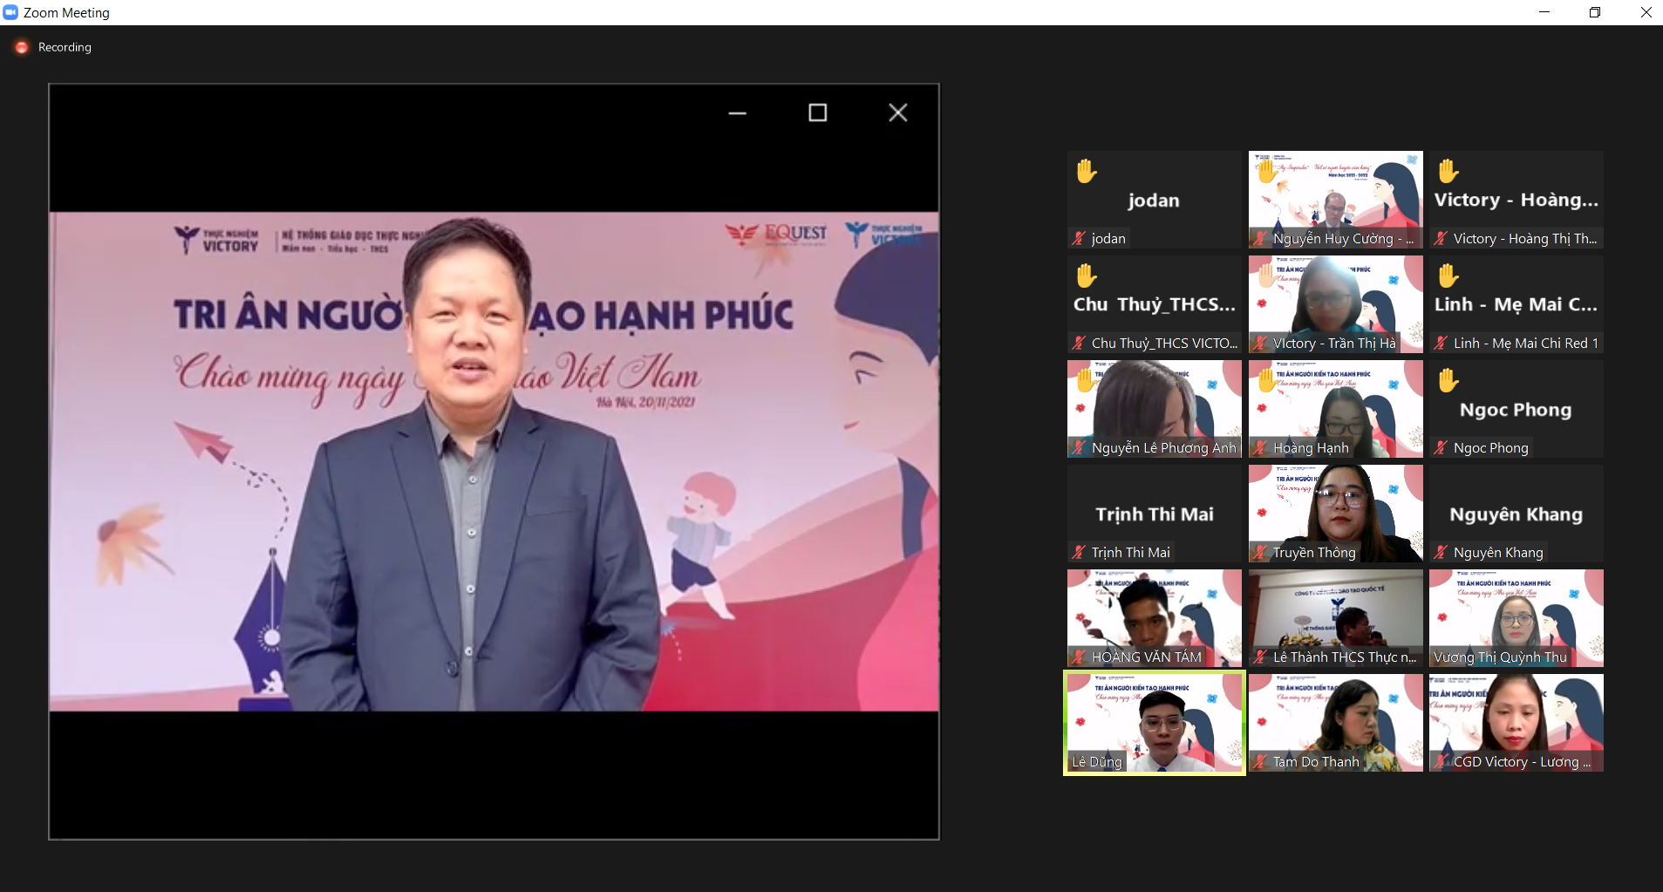1663x892 pixels.
Task: Click the raised hand icon on Hoàng Hạnh's video
Action: [1266, 381]
